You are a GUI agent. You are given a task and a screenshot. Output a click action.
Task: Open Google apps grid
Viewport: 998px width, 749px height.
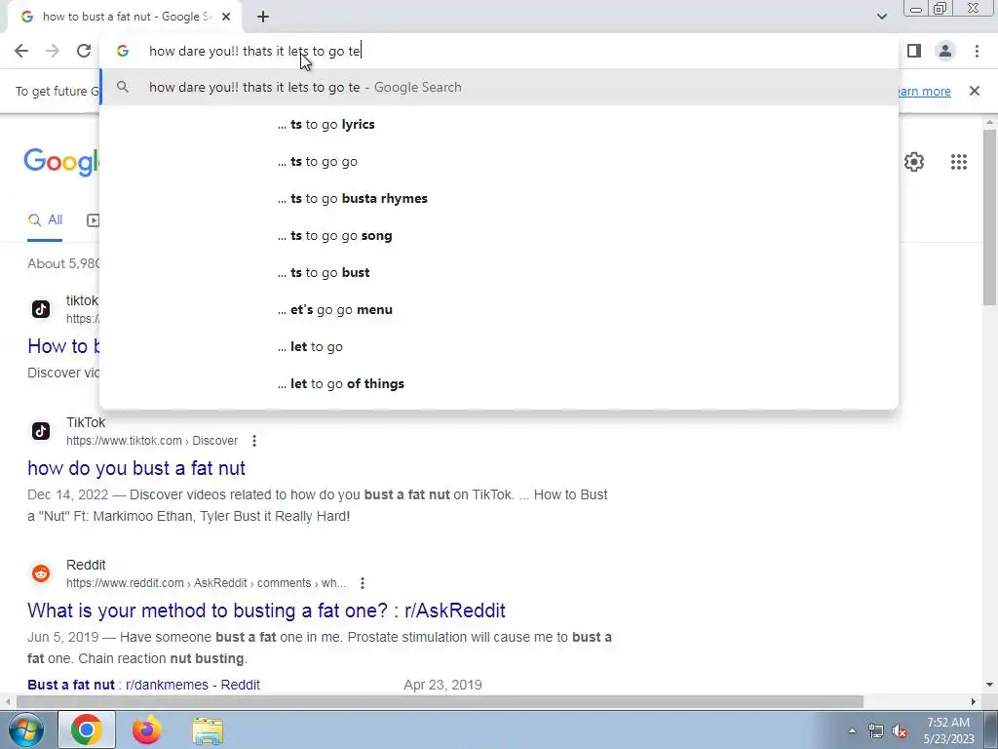coord(959,162)
